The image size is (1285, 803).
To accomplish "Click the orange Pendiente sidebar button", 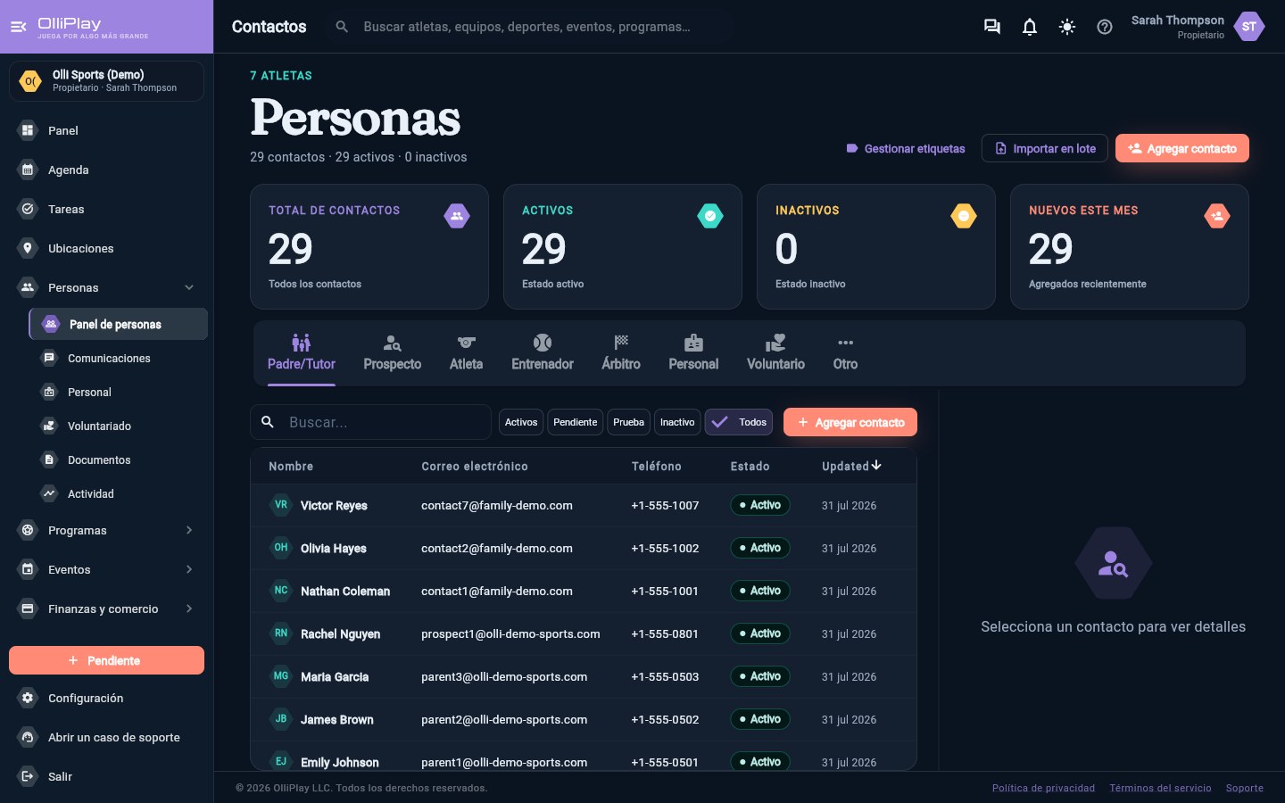I will (106, 660).
